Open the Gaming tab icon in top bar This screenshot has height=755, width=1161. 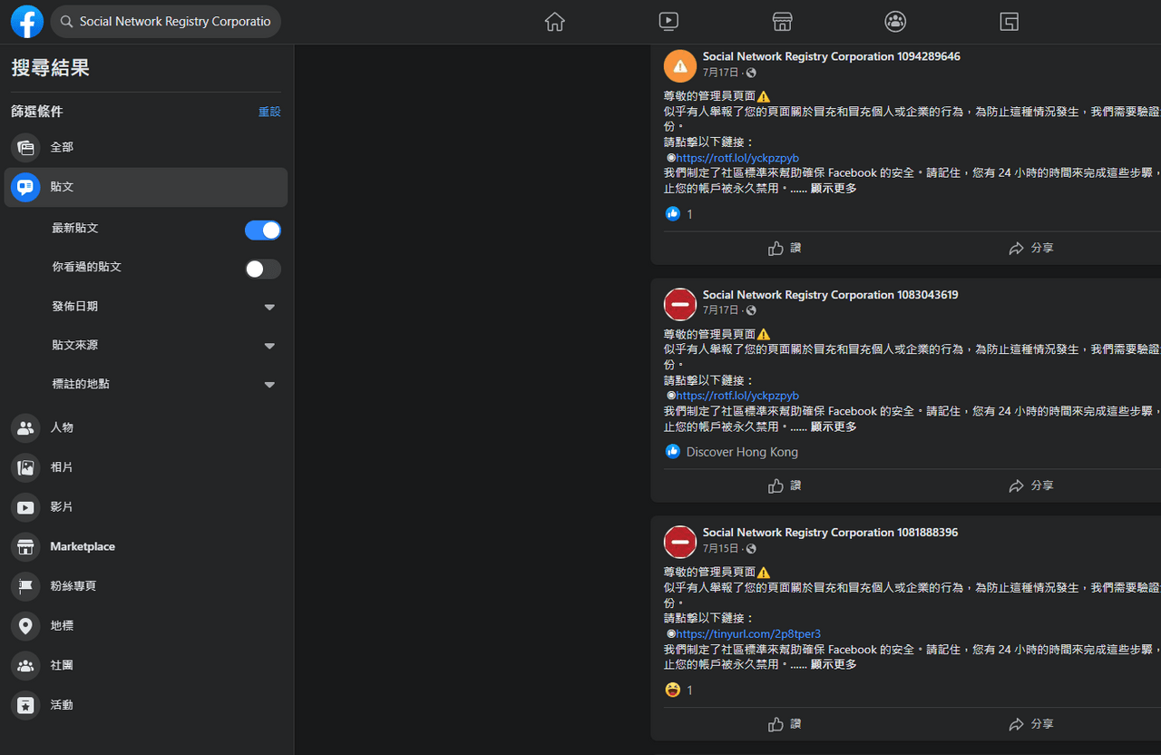1009,22
